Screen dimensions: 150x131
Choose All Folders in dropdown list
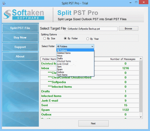tap(75, 50)
